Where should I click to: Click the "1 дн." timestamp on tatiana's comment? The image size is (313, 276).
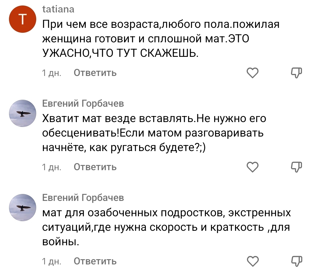point(51,73)
